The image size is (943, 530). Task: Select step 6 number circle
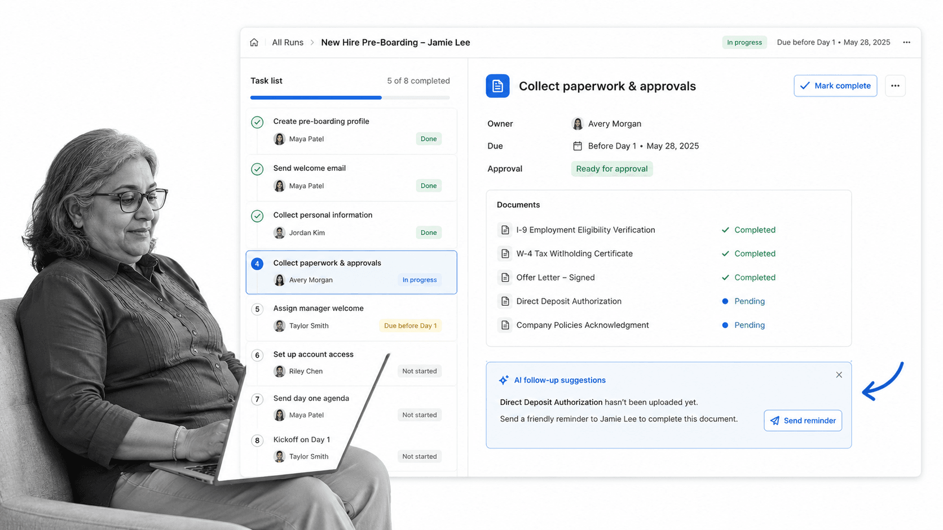pyautogui.click(x=257, y=355)
